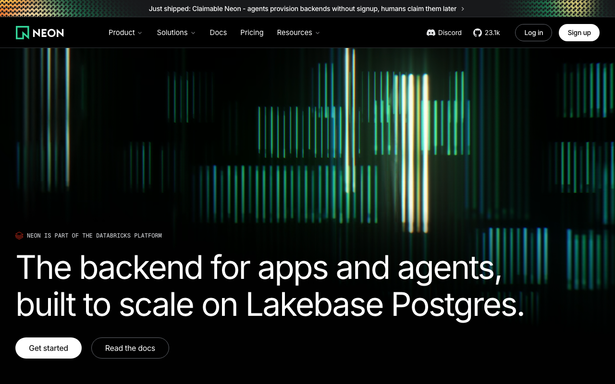Open the Discord icon link
This screenshot has height=384, width=615.
pos(431,33)
